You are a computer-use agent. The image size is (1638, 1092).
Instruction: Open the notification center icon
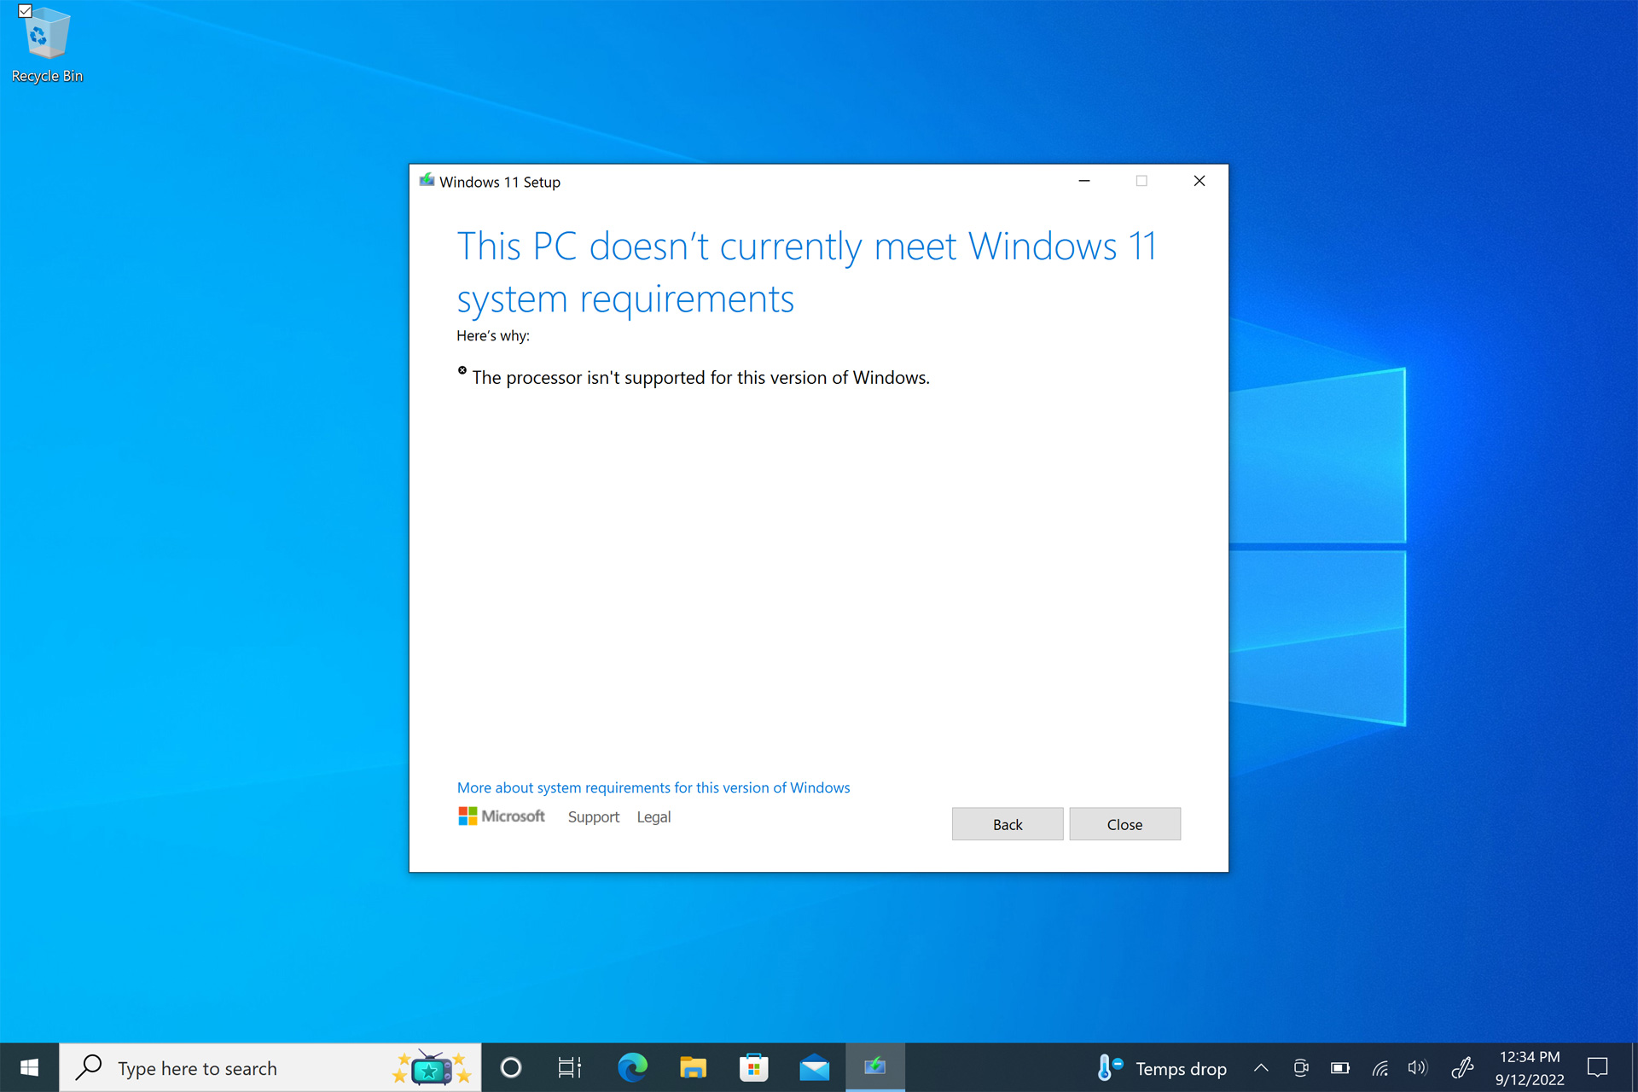[1597, 1068]
